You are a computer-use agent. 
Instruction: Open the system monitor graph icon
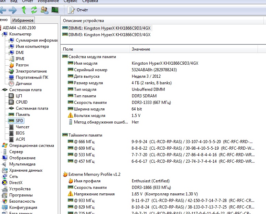(x=55, y=10)
